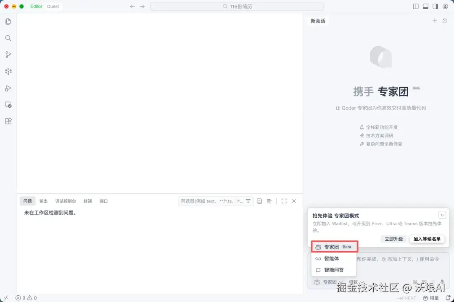Select the Run and Debug icon
The height and width of the screenshot is (302, 454).
(8, 88)
